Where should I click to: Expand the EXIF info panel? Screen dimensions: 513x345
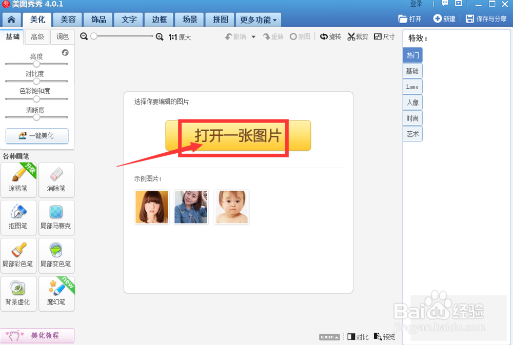(329, 337)
